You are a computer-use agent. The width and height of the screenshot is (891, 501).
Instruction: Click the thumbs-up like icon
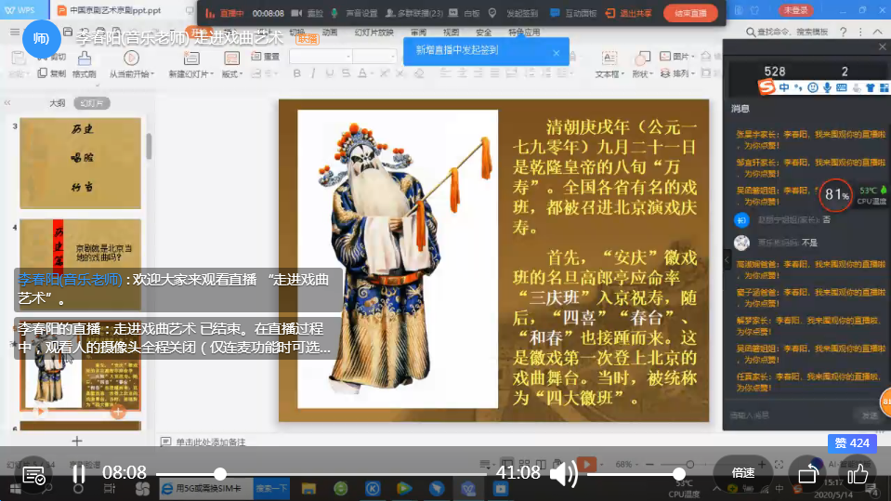[x=858, y=473]
